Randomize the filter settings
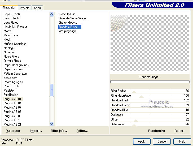Viewport: 193px width, 146px height. pos(157,131)
